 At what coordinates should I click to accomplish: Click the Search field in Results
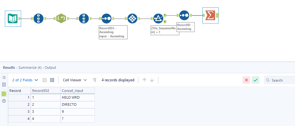(x=279, y=80)
